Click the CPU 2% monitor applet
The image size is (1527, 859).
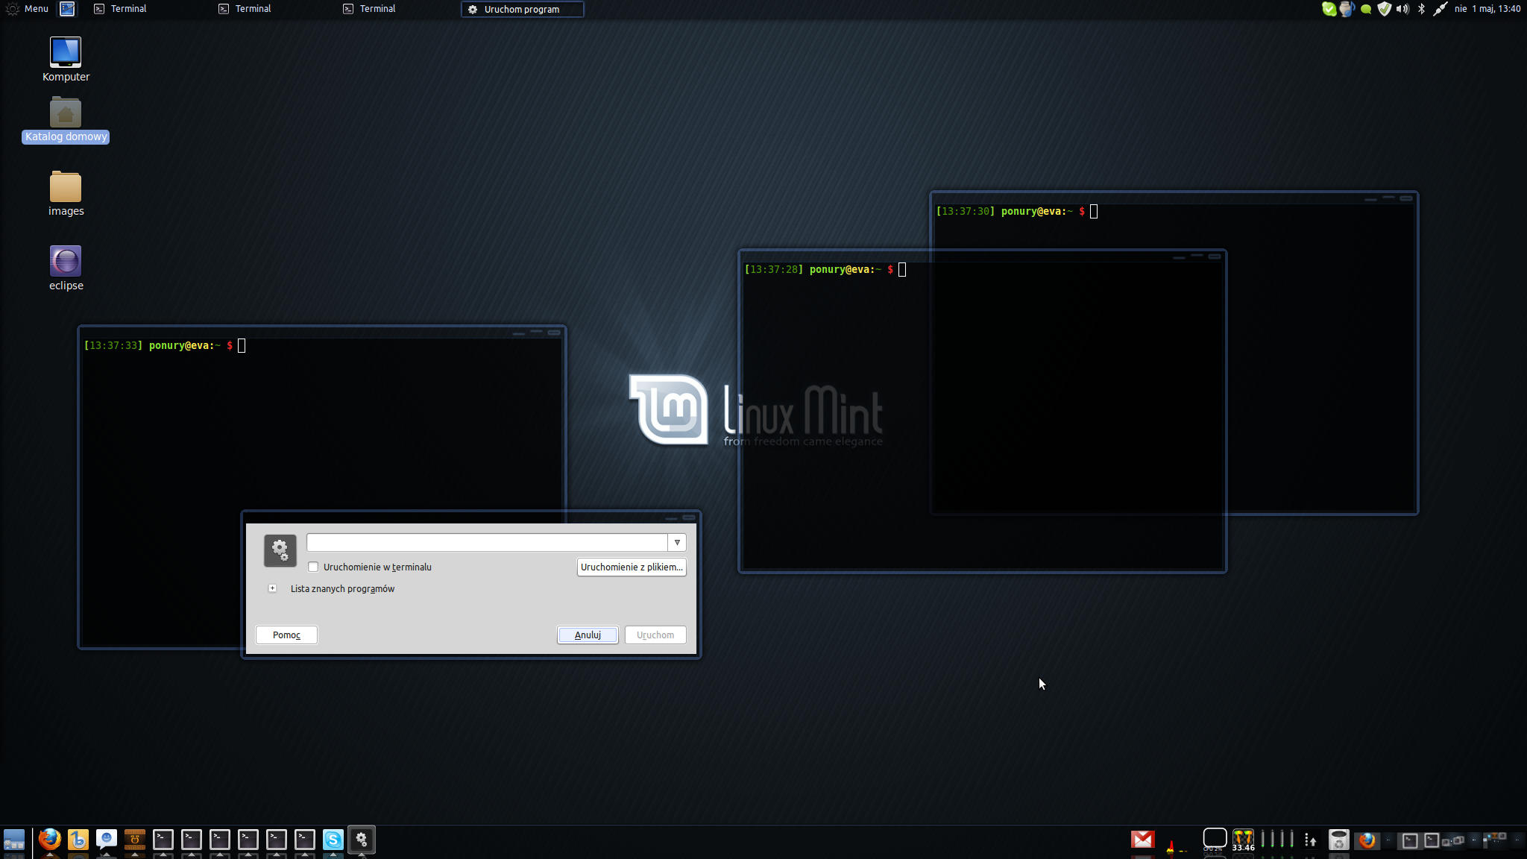[x=1215, y=840]
